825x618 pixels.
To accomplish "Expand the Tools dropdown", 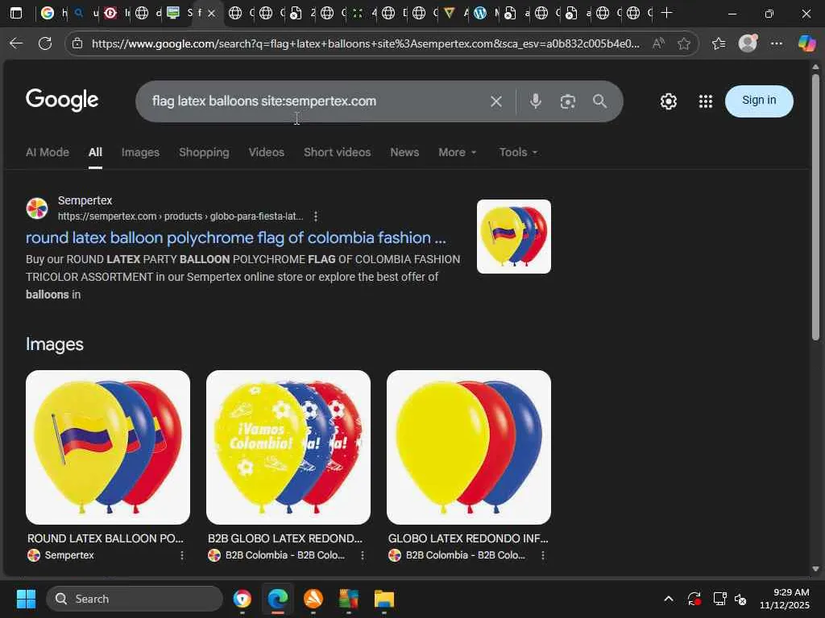I will pyautogui.click(x=518, y=152).
